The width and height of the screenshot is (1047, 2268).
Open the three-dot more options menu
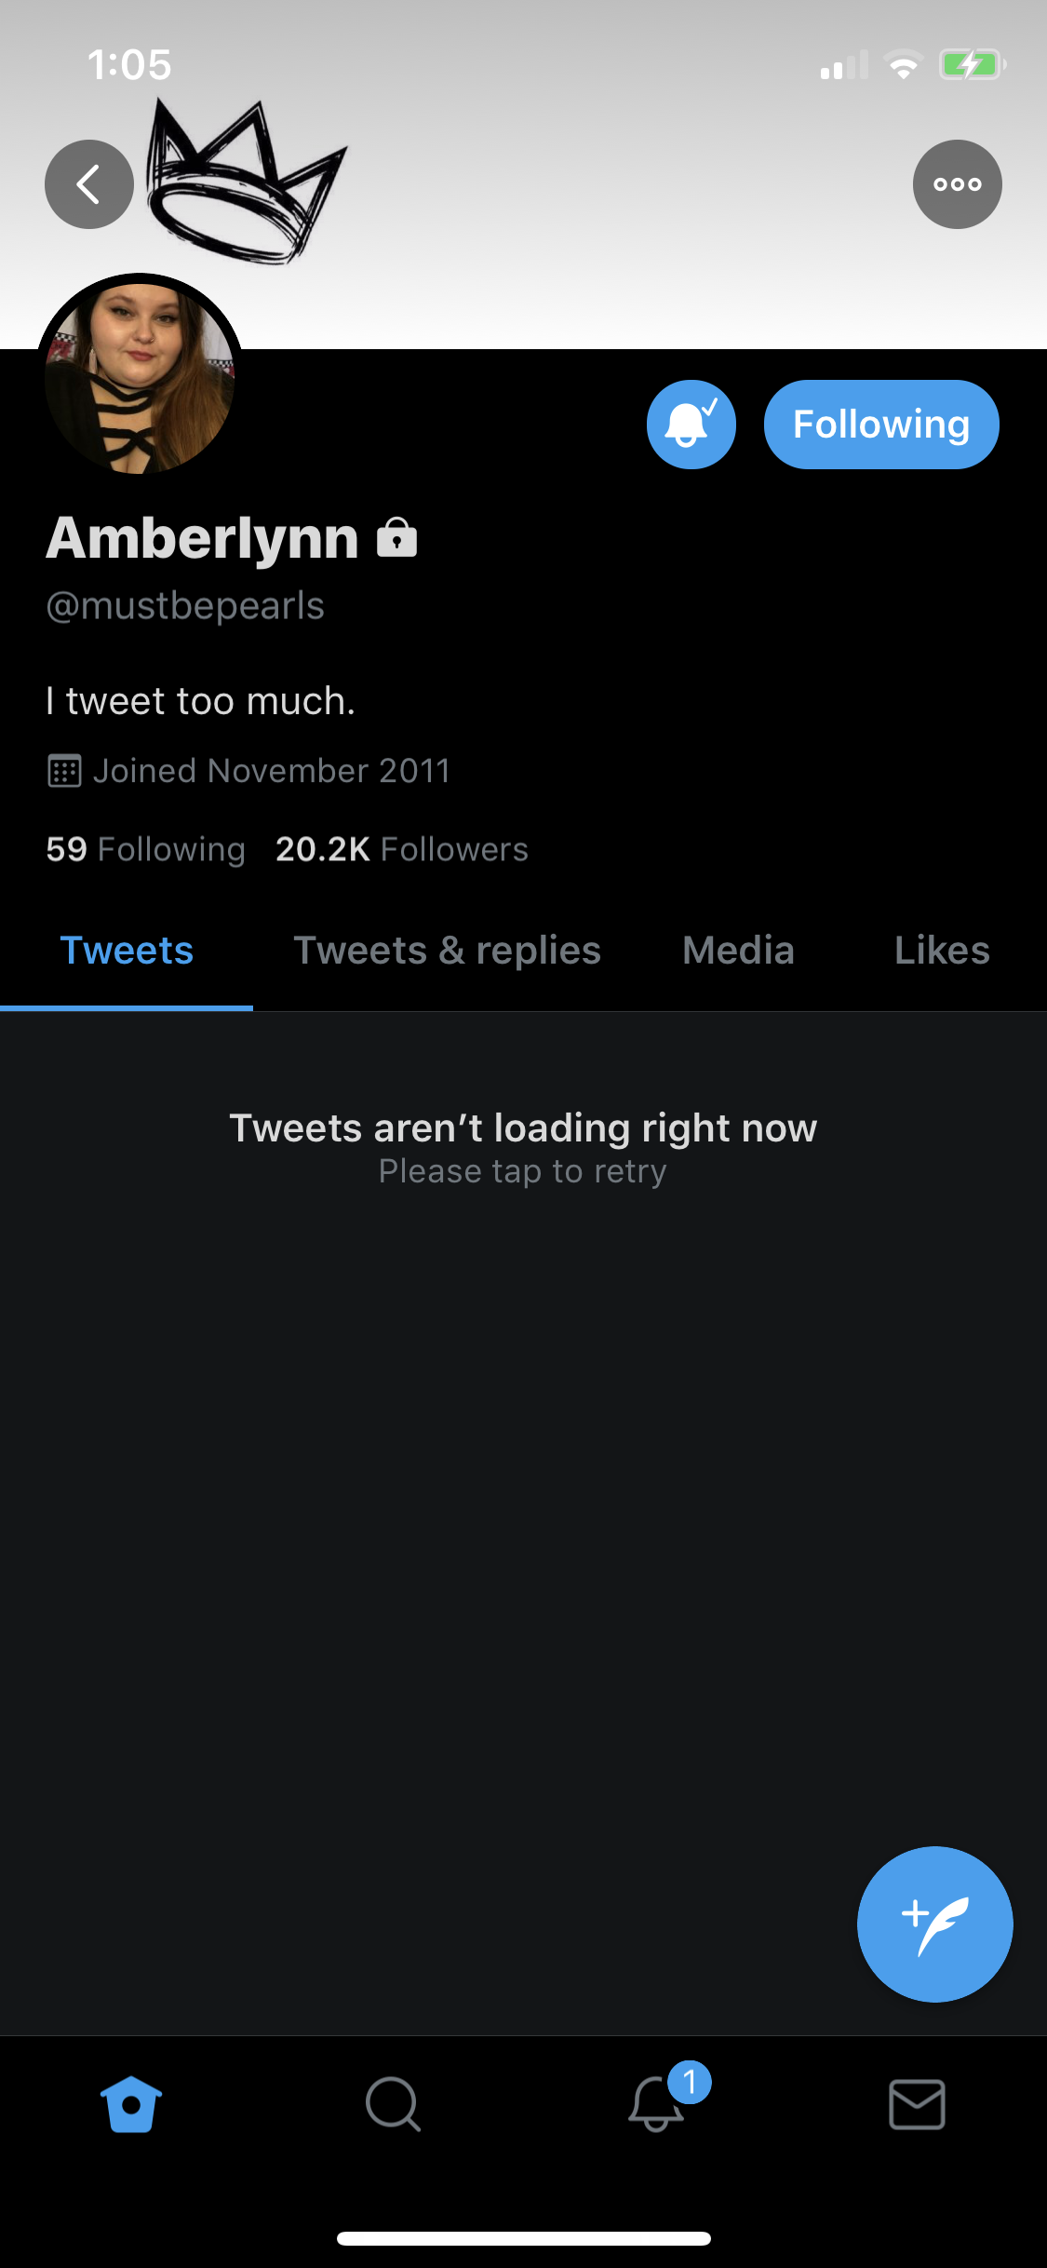[957, 184]
